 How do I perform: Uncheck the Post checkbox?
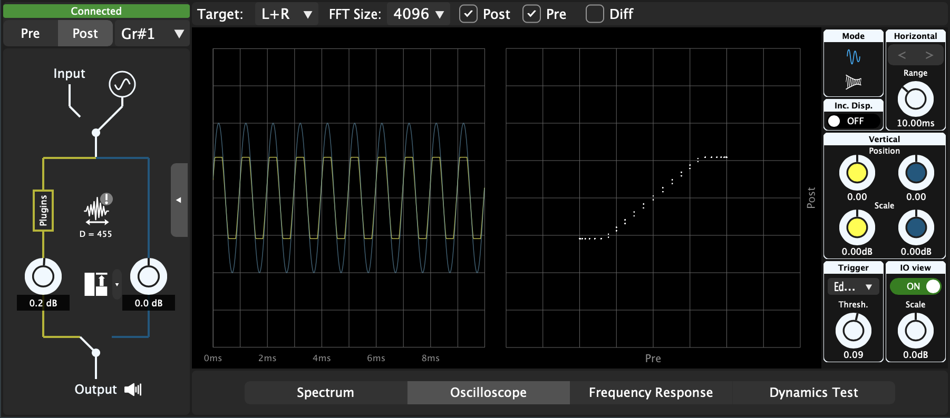tap(468, 14)
